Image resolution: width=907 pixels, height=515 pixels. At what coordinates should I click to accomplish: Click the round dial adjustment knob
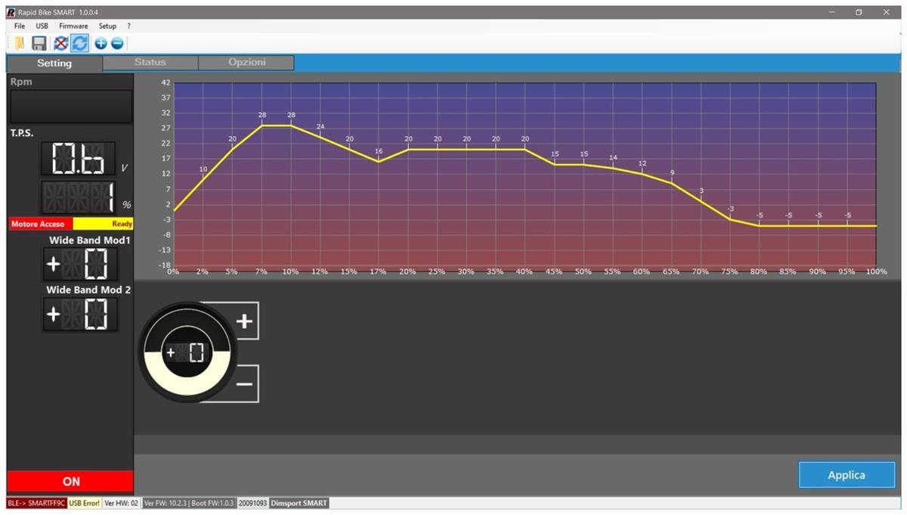187,352
